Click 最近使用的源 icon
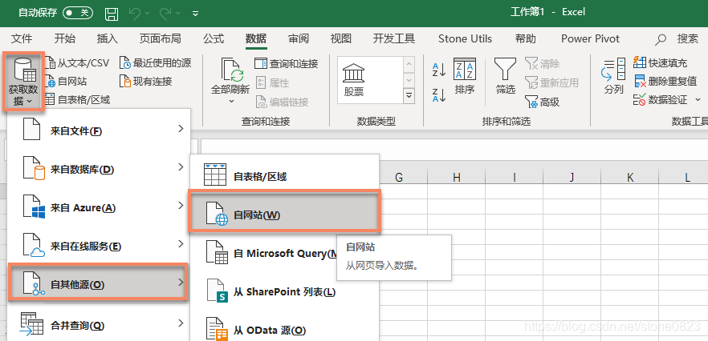This screenshot has height=341, width=708. coord(125,63)
